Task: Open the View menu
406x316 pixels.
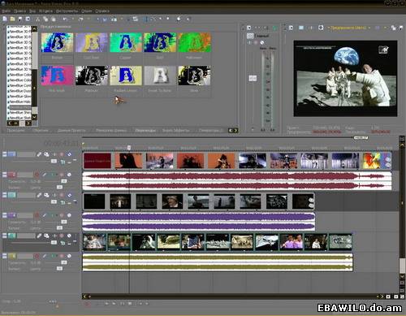Action: click(x=32, y=11)
